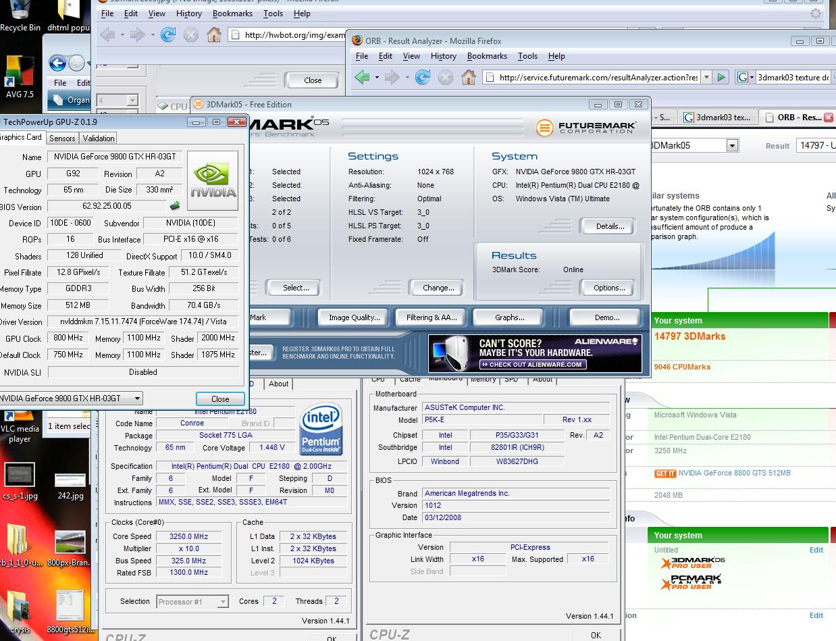Click Graphs... button in 3DMark05
The image size is (836, 641).
pos(510,317)
